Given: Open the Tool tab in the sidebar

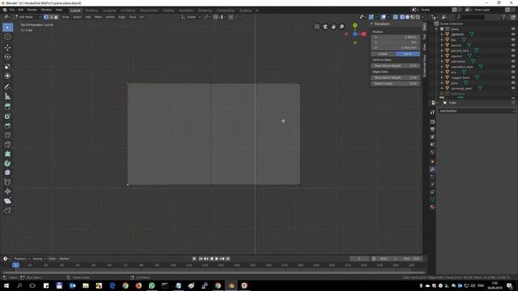Looking at the screenshot, I should click(x=424, y=36).
